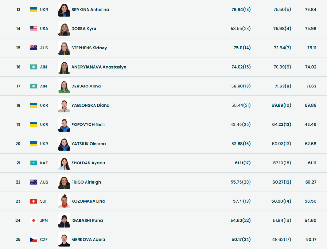
Task: Click the USA flag icon for DOSSA Kyra
Action: (34, 29)
